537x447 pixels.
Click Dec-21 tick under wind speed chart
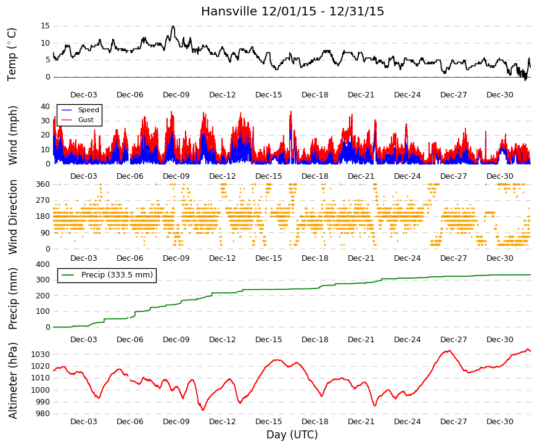(361, 176)
